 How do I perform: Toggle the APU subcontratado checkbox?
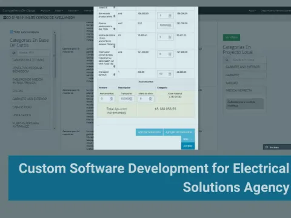pyautogui.click(x=12, y=32)
